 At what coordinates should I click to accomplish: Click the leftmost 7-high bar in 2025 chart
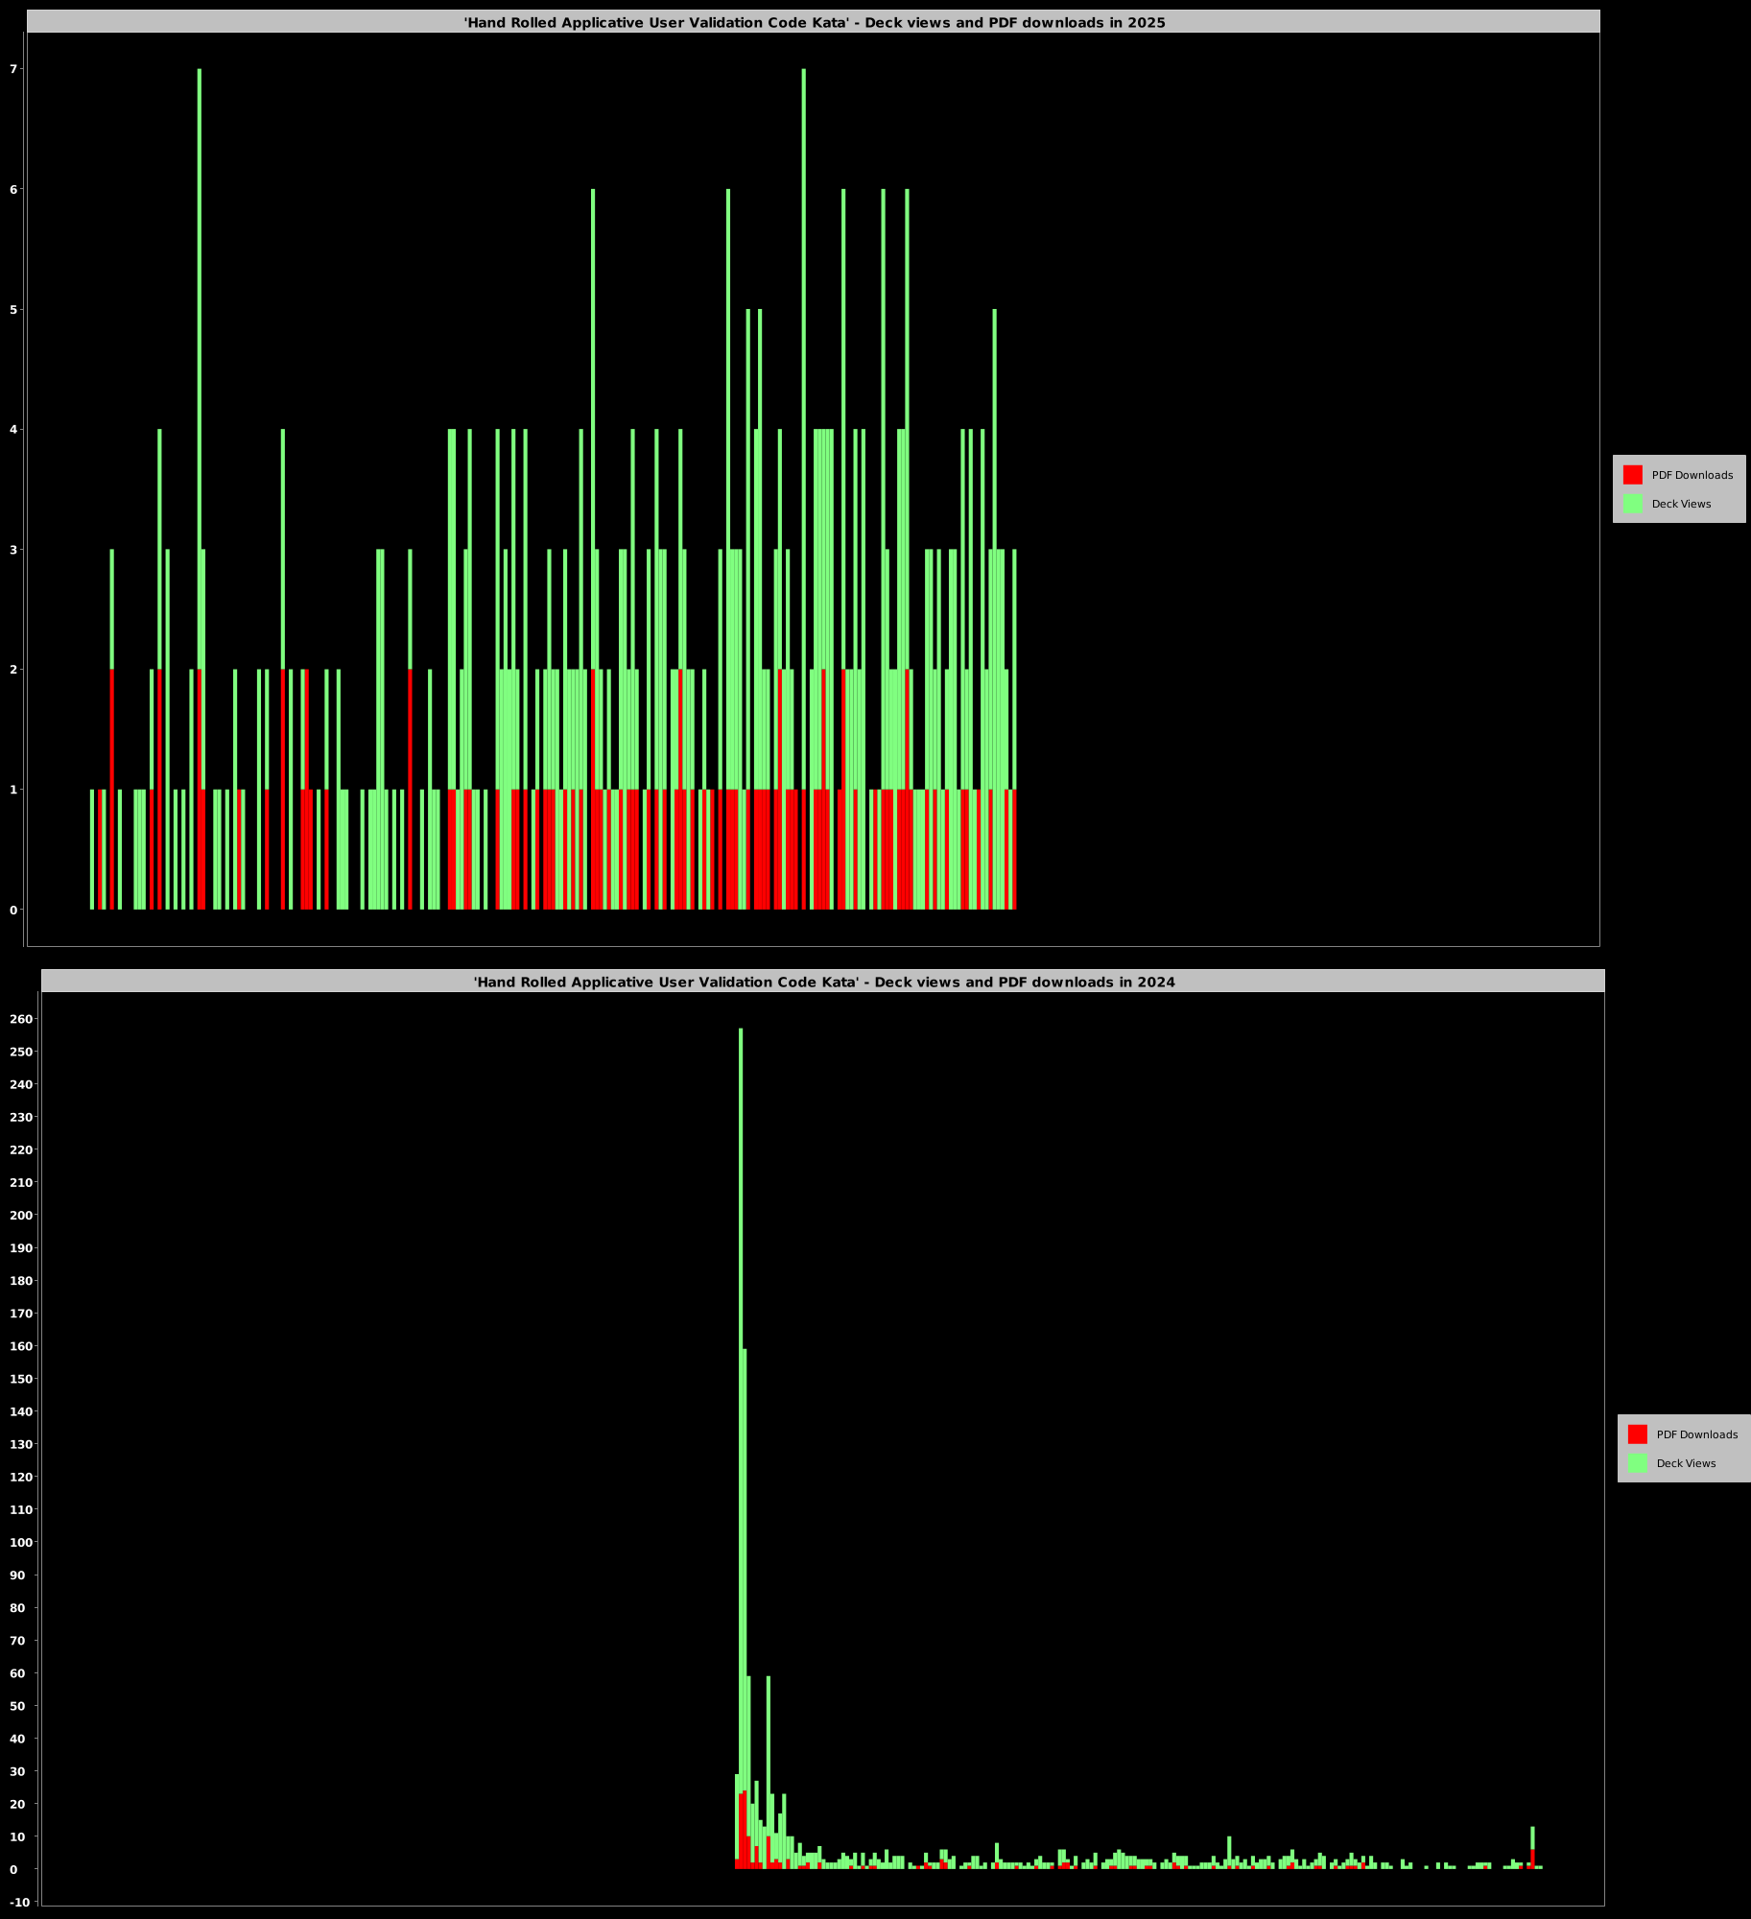point(200,384)
